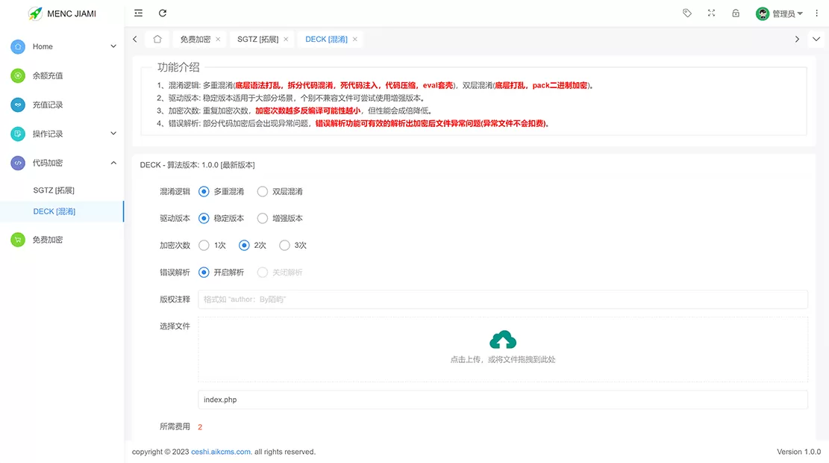Click the cloud upload icon
This screenshot has height=463, width=829.
(x=503, y=341)
